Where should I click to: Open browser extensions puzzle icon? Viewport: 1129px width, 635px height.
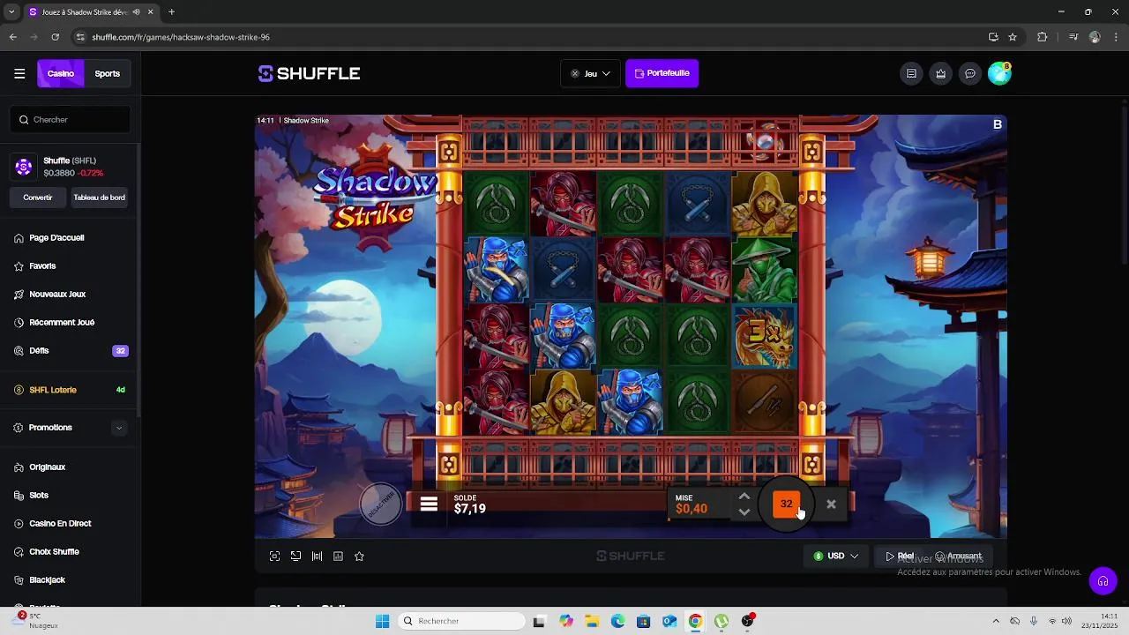[x=1043, y=37]
